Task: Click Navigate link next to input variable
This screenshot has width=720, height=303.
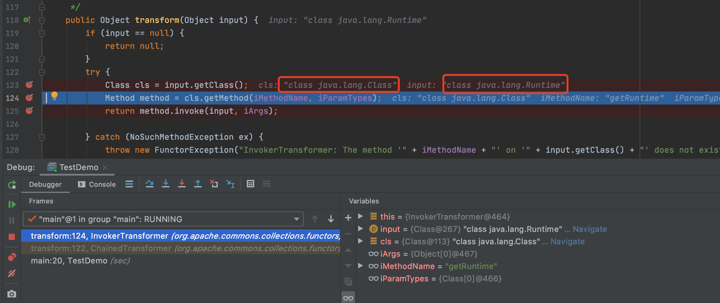Action: 589,229
